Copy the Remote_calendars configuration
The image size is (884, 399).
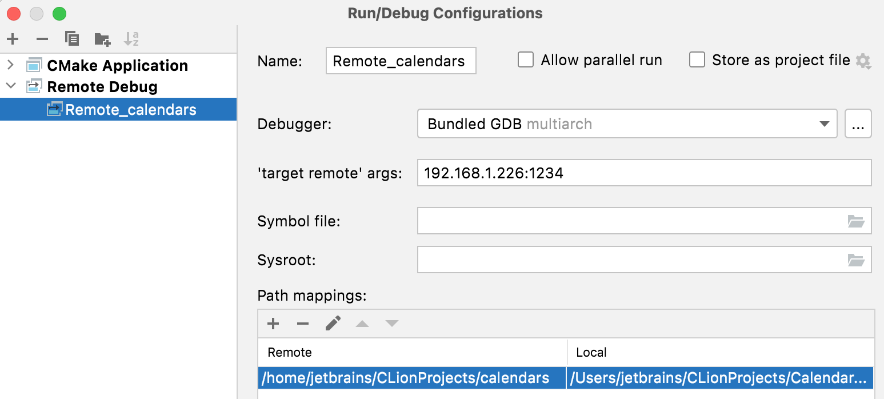coord(72,39)
